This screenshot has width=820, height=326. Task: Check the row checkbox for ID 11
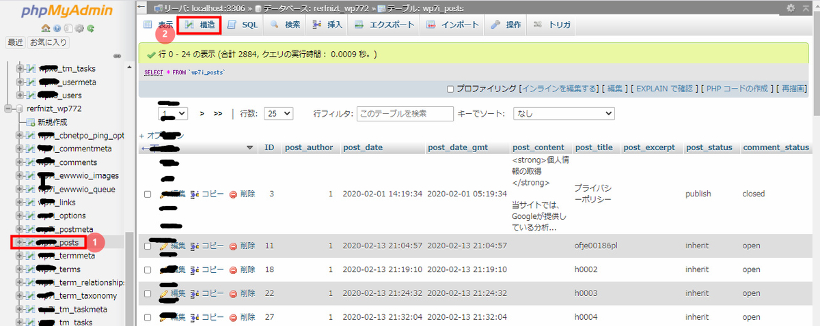click(148, 246)
